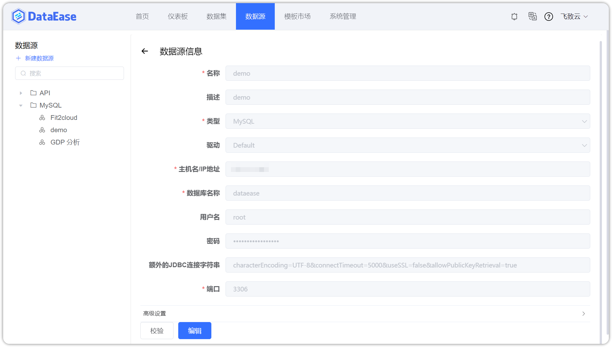The height and width of the screenshot is (347, 612).
Task: Click the back arrow beside 数据源信息
Action: pyautogui.click(x=144, y=51)
